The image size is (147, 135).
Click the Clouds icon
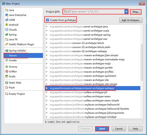7,30
